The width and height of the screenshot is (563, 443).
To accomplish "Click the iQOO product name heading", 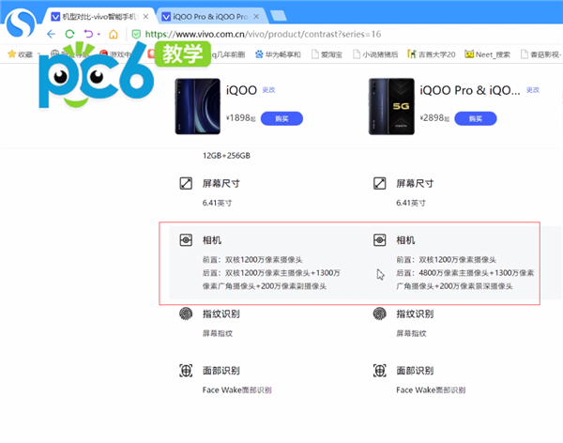I will point(242,90).
